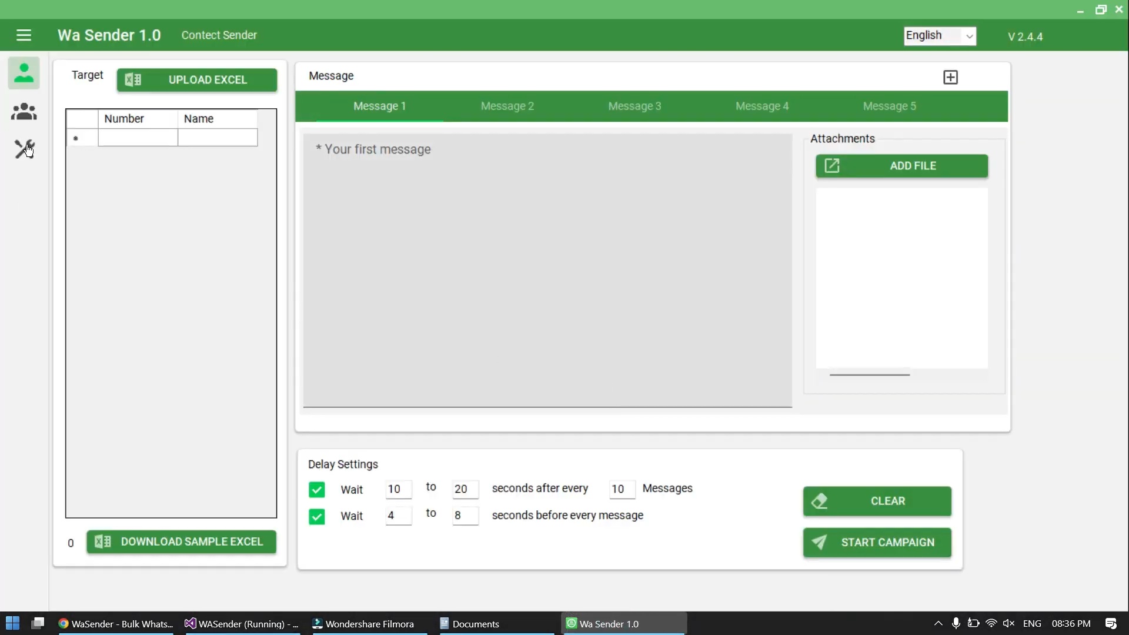Select the single contact sender sidebar icon
This screenshot has height=635, width=1129.
[24, 73]
